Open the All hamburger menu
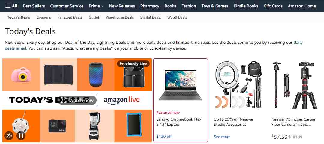The width and height of the screenshot is (324, 144). [x=11, y=6]
